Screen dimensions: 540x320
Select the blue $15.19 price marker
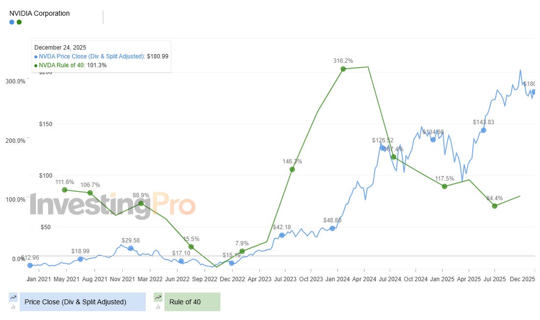pos(231,263)
